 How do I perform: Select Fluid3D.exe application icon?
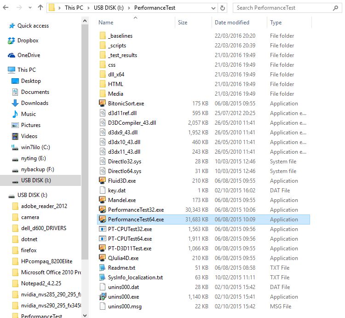pos(103,181)
